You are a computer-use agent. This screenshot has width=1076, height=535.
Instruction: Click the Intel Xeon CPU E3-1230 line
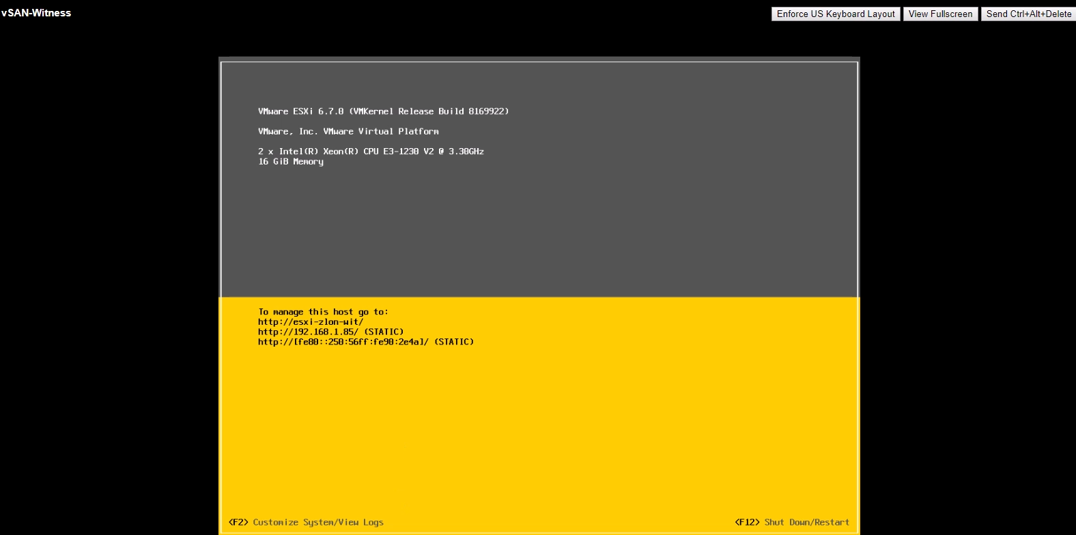click(x=371, y=151)
